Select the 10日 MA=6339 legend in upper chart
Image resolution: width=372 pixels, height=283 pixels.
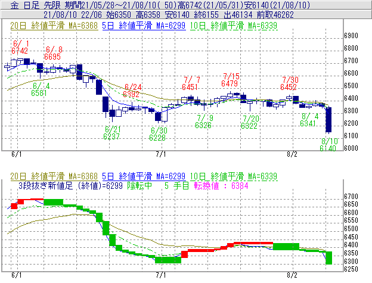234,26
